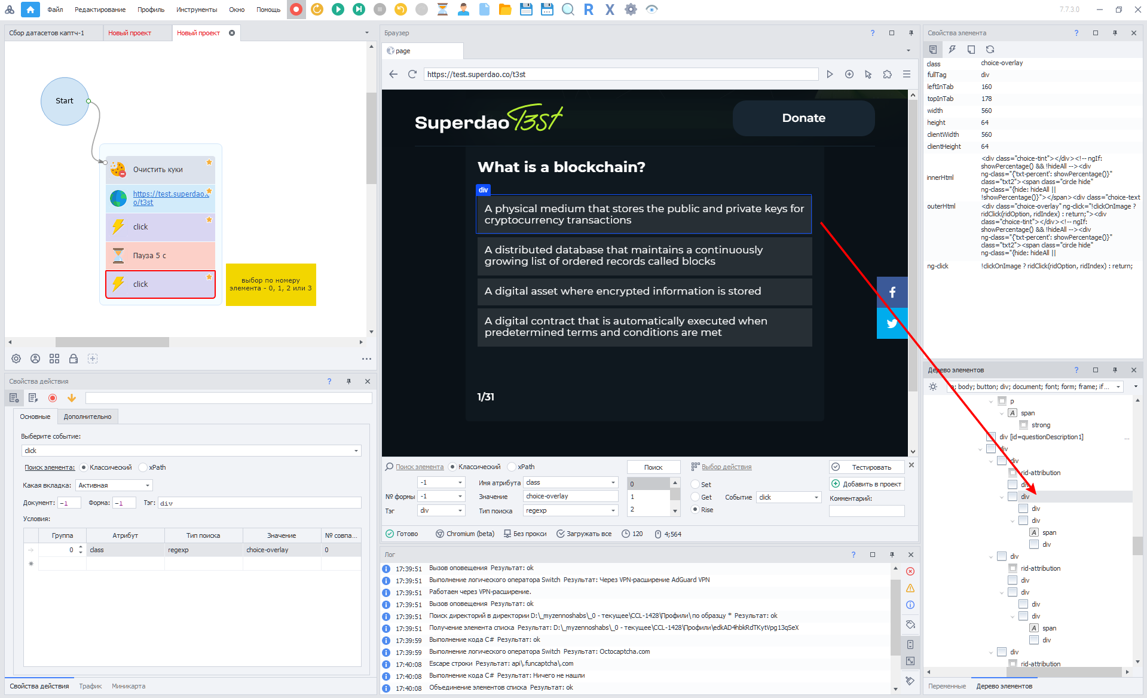Screen dimensions: 1147x698
Task: Open the Какая вкладка Активная dropdown
Action: 114,485
